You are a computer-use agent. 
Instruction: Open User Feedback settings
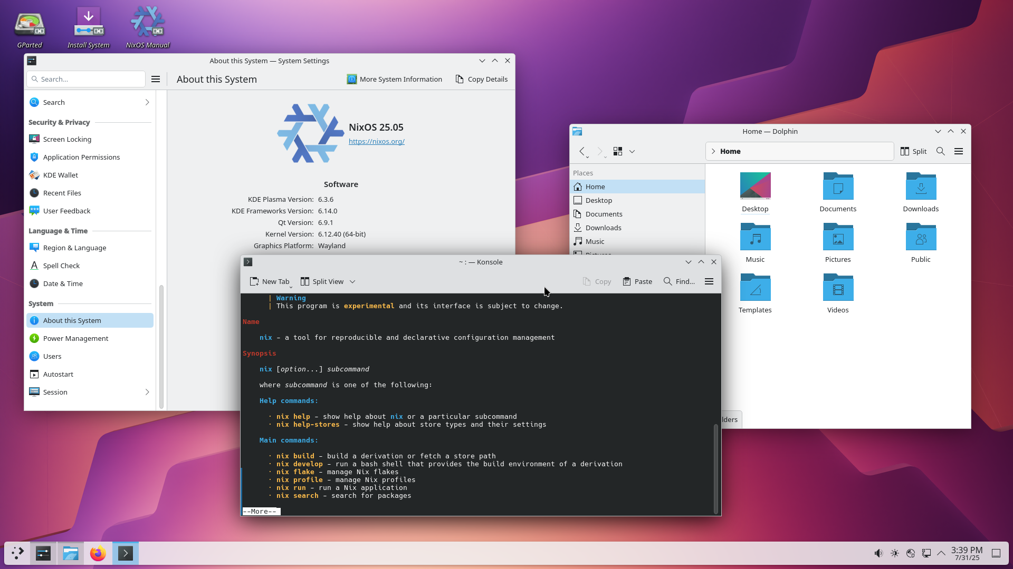tap(90, 211)
